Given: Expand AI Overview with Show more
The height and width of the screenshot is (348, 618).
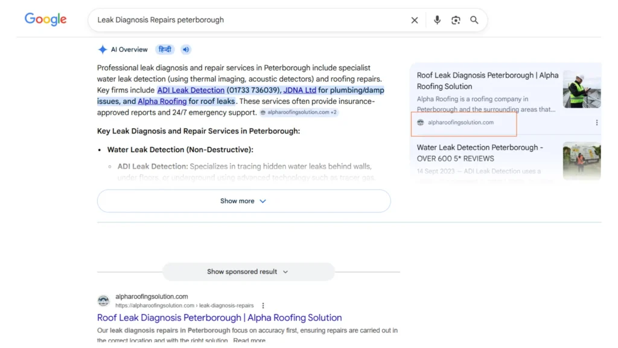Looking at the screenshot, I should coord(243,201).
